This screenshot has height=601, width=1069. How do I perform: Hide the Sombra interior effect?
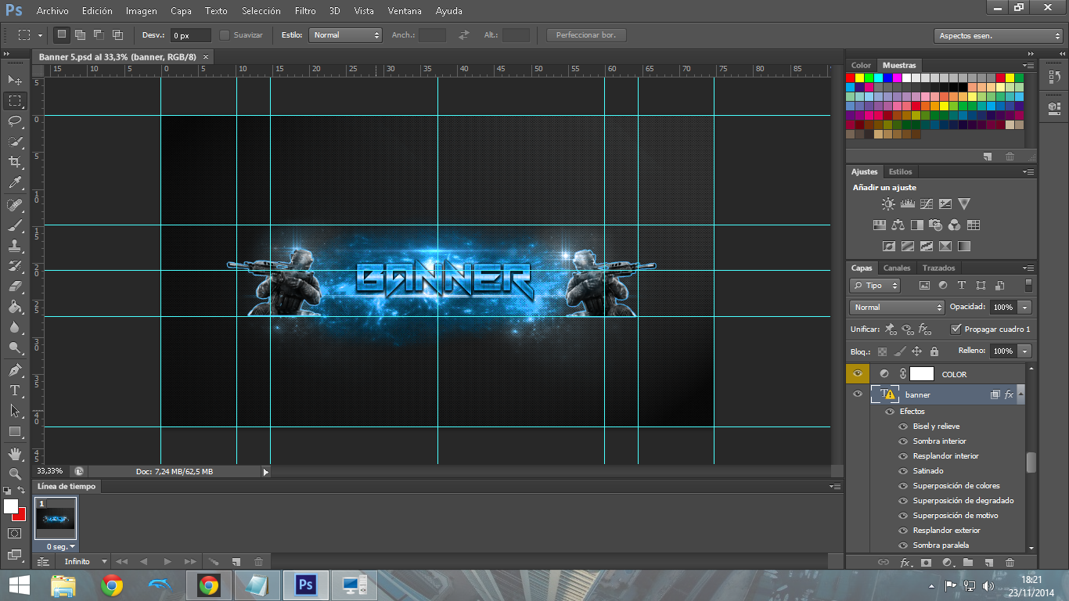coord(903,441)
